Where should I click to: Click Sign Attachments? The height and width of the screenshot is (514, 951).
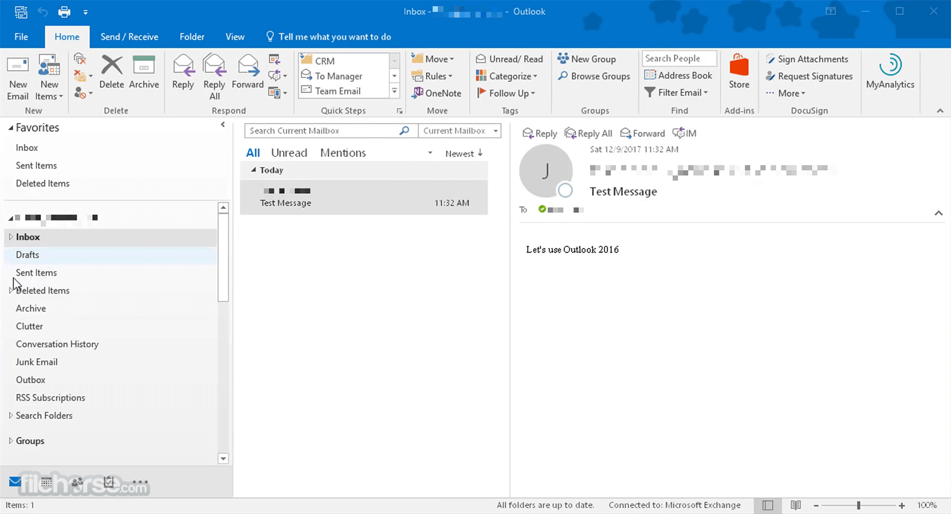[x=807, y=59]
